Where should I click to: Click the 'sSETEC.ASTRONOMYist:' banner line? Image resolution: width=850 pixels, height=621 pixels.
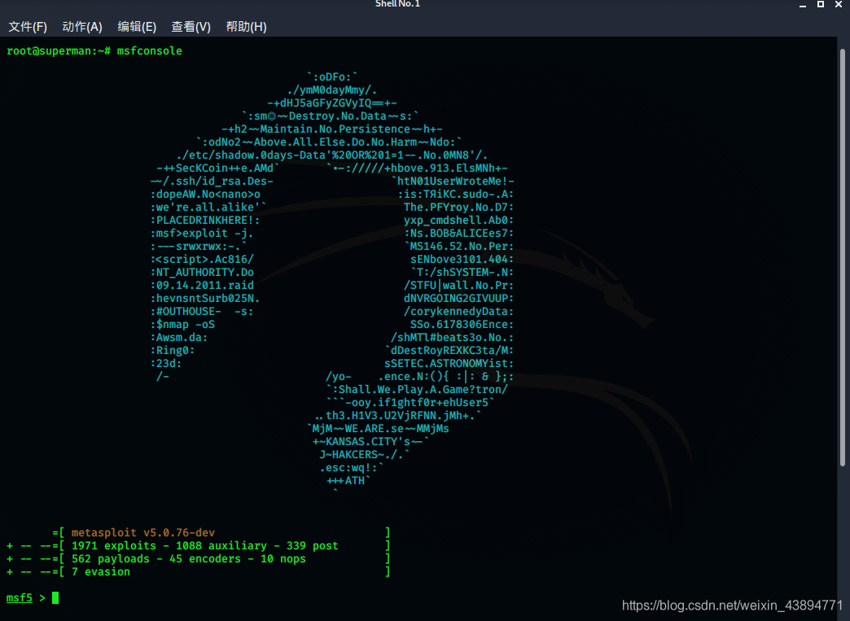449,363
